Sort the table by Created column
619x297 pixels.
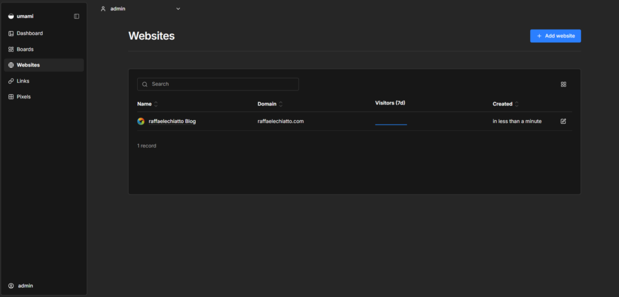pyautogui.click(x=506, y=104)
